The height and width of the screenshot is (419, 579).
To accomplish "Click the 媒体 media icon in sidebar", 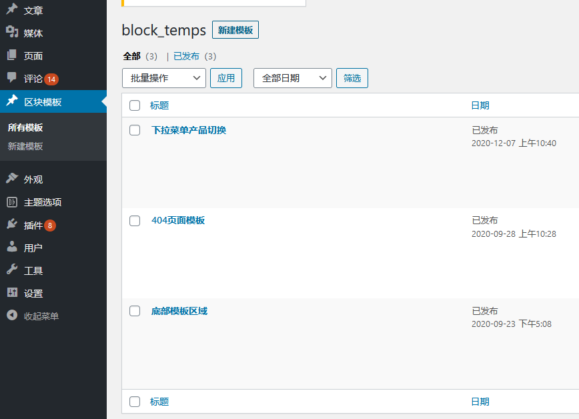I will (12, 33).
